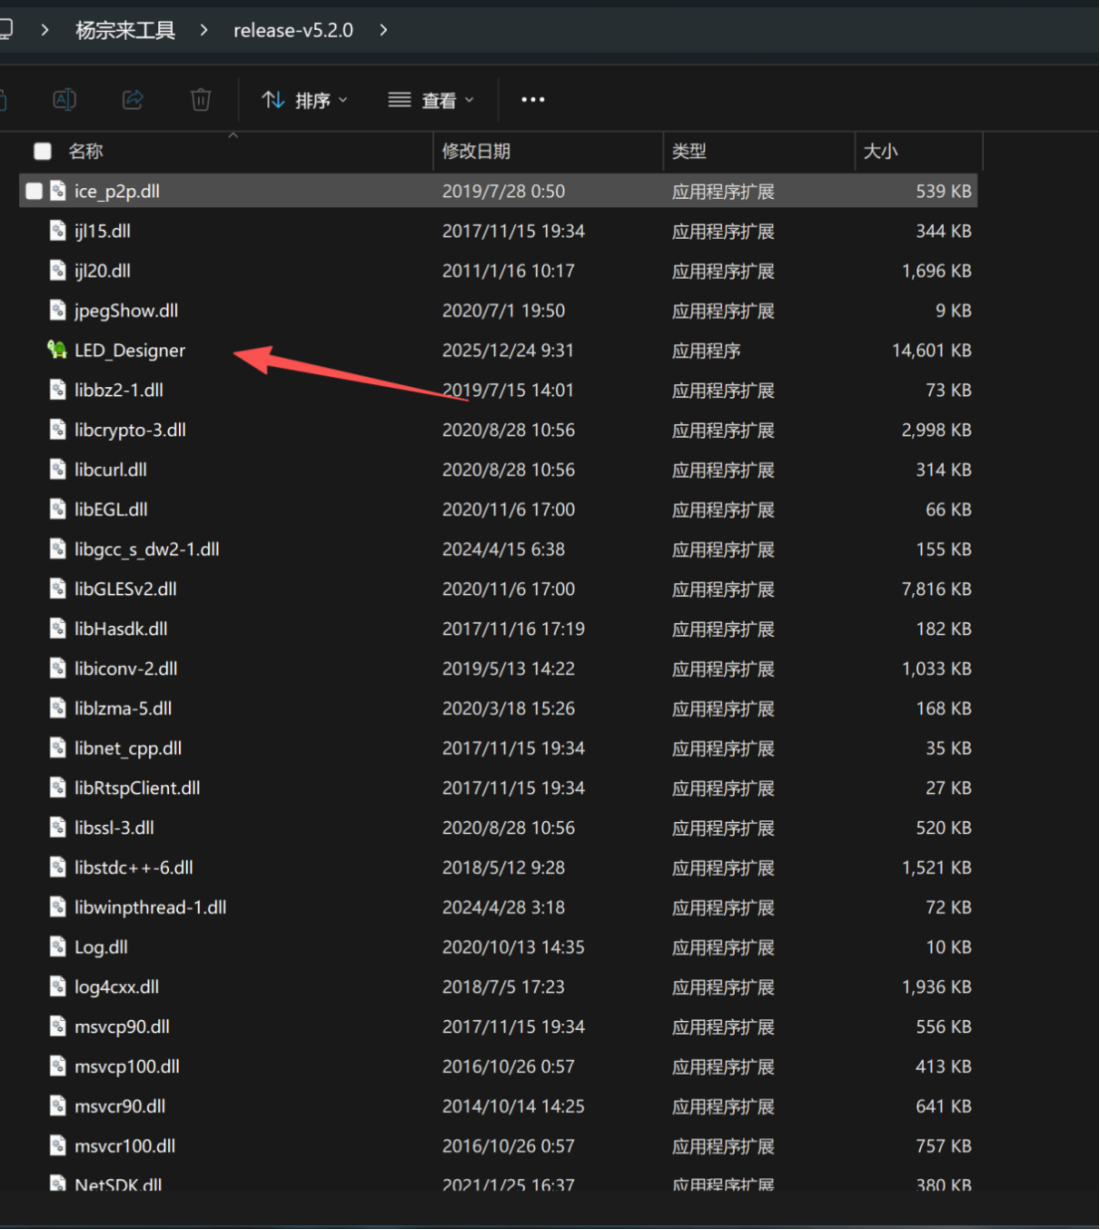Click the file icon beside jpegShow.dll
This screenshot has height=1230, width=1100.
pyautogui.click(x=59, y=310)
